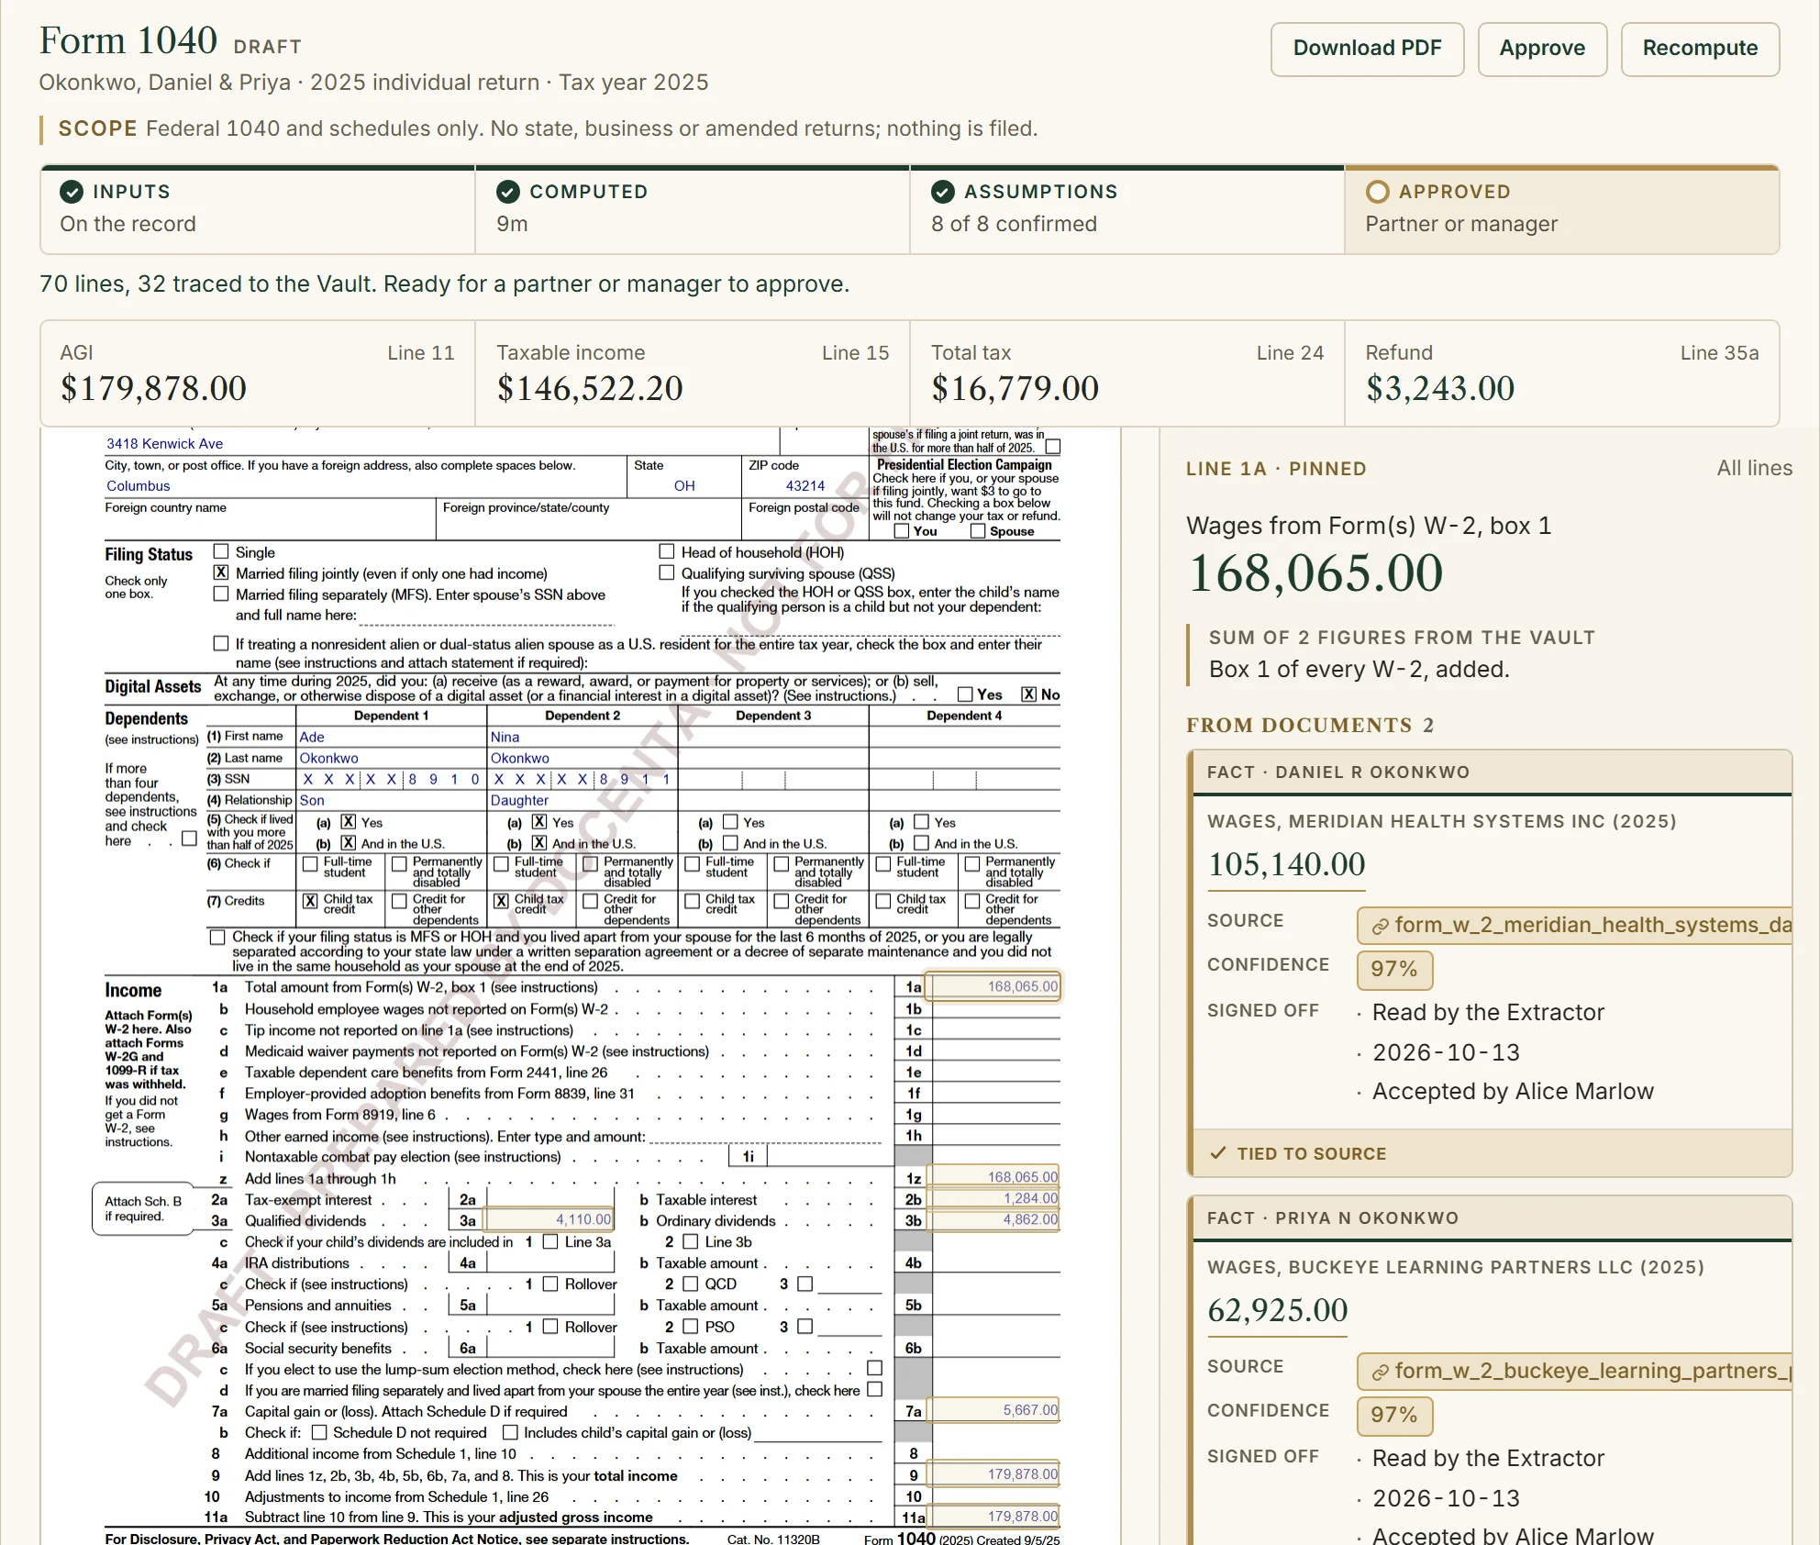Toggle the Single filing status checkbox
Viewport: 1820px width, 1545px height.
click(x=221, y=551)
